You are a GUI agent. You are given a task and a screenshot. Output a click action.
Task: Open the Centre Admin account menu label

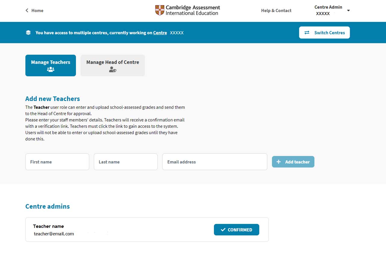[x=328, y=7]
